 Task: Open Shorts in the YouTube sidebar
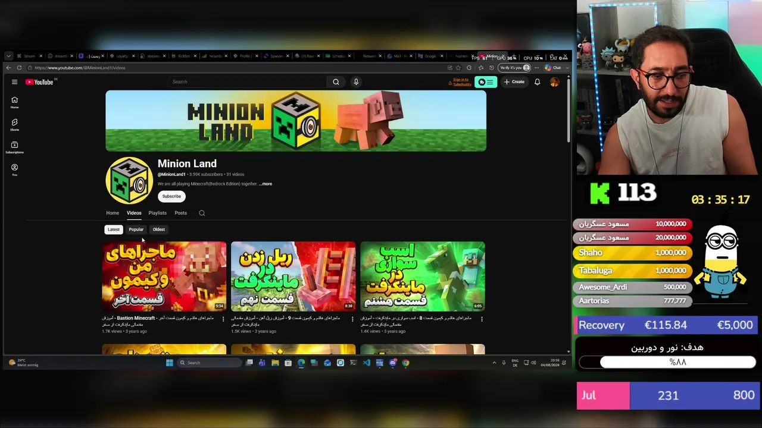coord(14,125)
